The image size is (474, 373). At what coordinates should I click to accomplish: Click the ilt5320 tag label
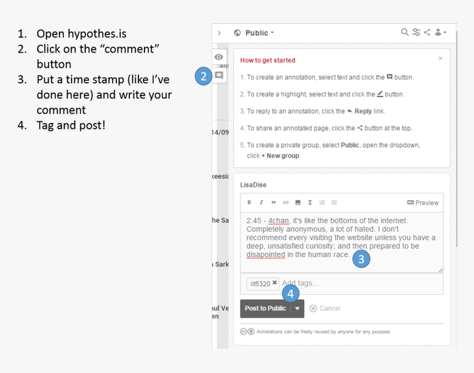[260, 284]
